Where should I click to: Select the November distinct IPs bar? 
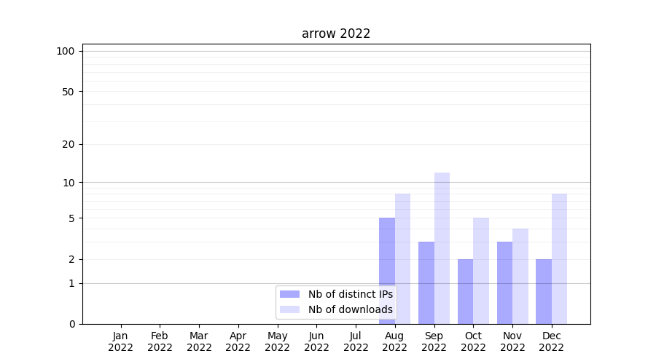tap(504, 282)
